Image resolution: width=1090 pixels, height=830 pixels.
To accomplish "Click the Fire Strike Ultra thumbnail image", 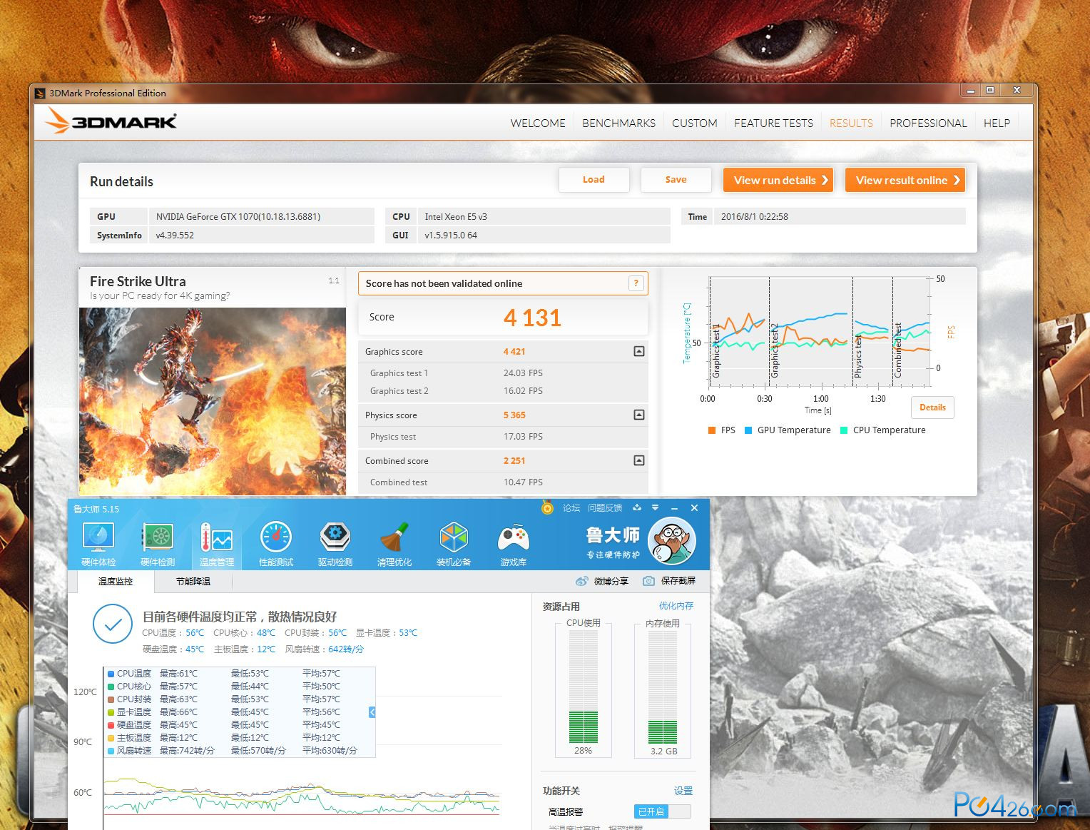I will coord(212,401).
